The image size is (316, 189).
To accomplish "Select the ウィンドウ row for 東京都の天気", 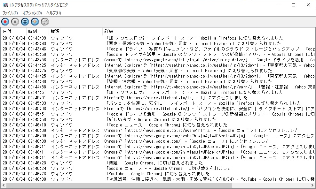I will [158, 71].
